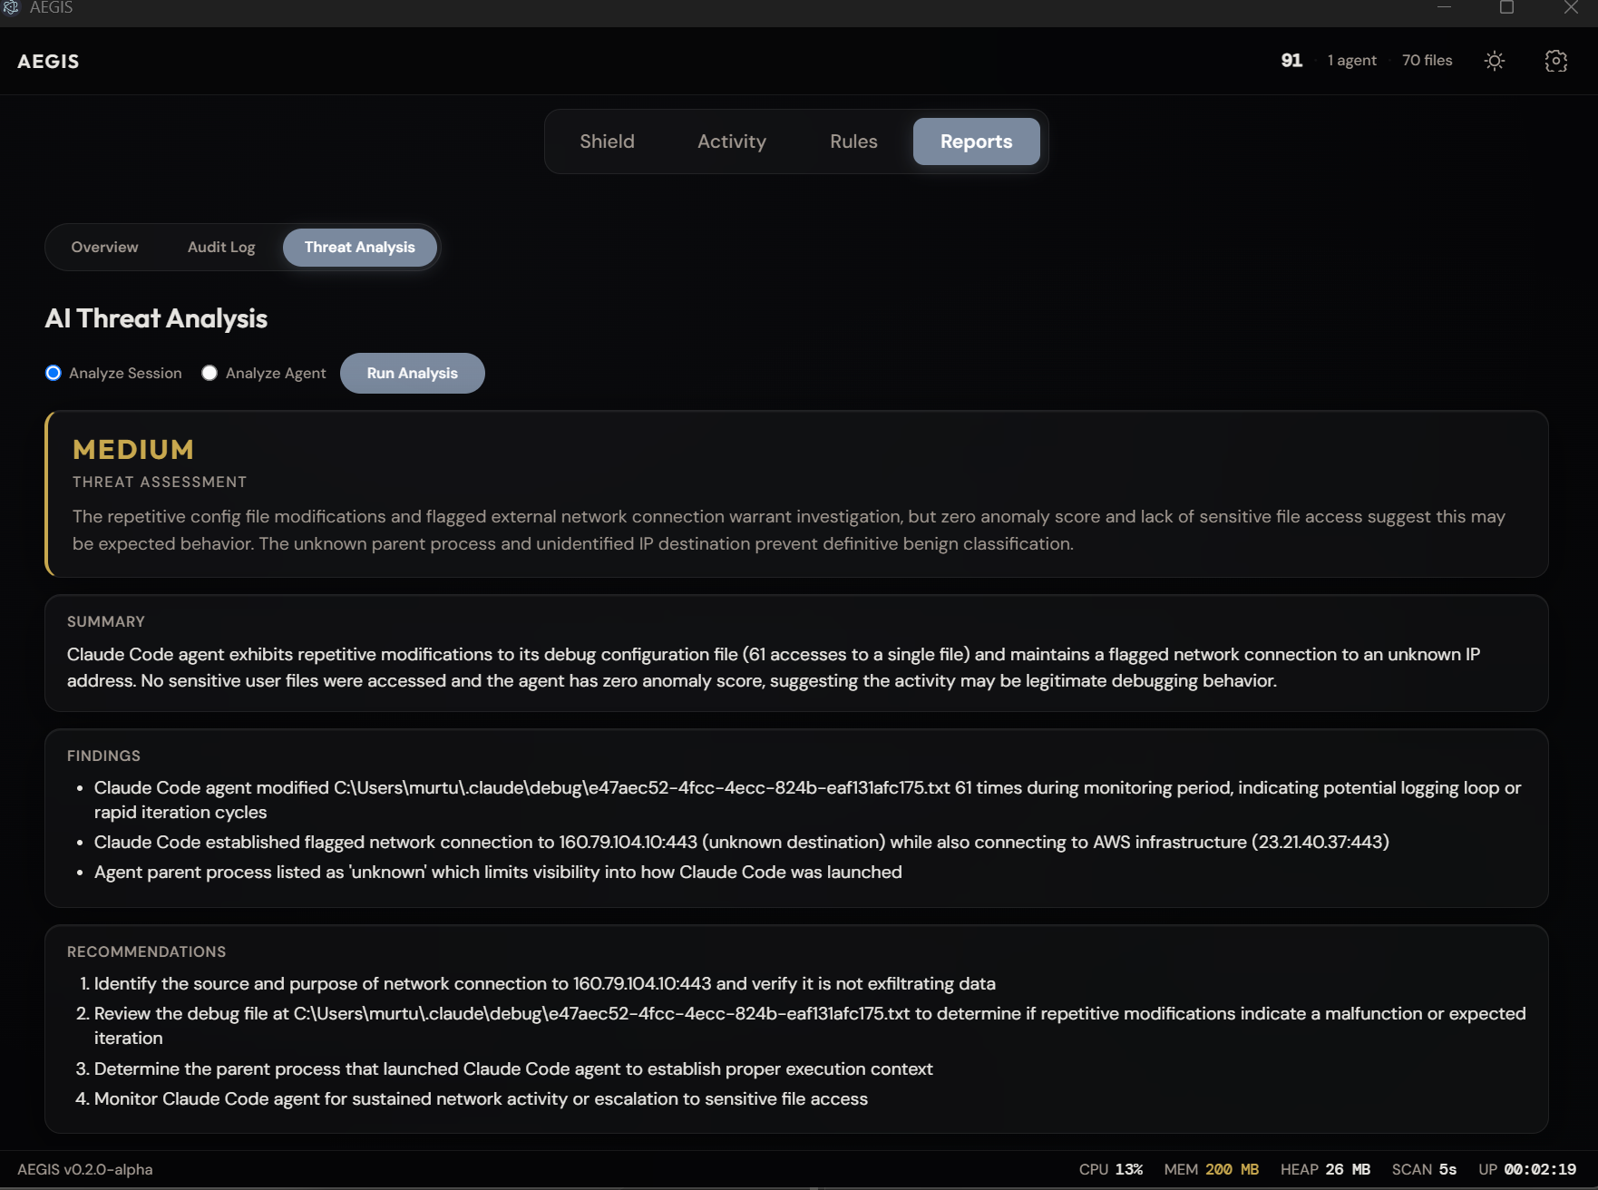Click the score value 91 in header

coord(1291,61)
